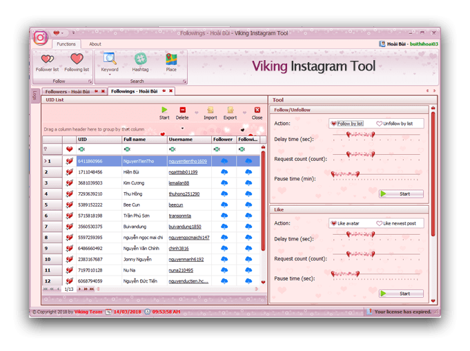This screenshot has height=351, width=470.
Task: Close the Followers - Hoài Bùi tab
Action: [103, 91]
